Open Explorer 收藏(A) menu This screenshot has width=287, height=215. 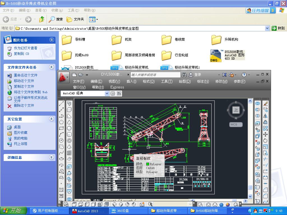point(57,10)
